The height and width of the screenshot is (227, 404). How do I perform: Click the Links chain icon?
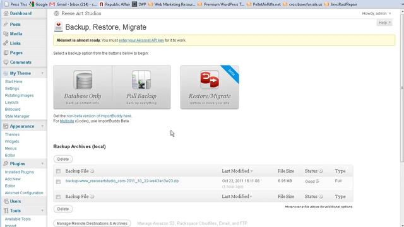click(6, 43)
